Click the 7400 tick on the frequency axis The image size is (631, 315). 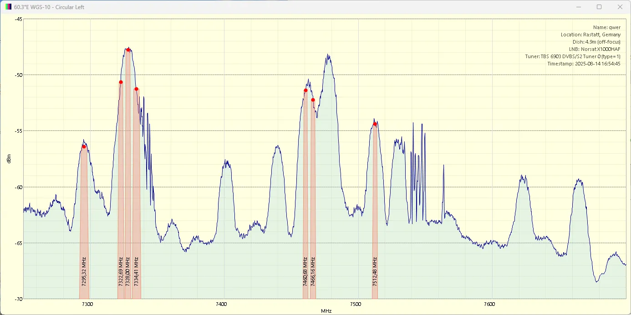click(221, 304)
